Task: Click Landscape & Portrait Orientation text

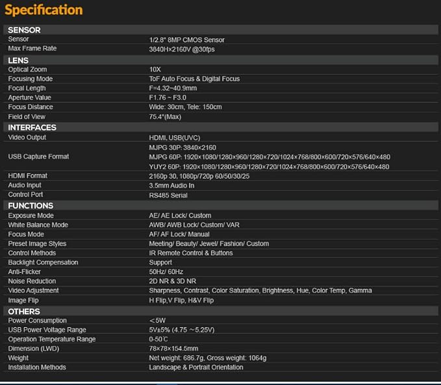Action: click(x=196, y=367)
